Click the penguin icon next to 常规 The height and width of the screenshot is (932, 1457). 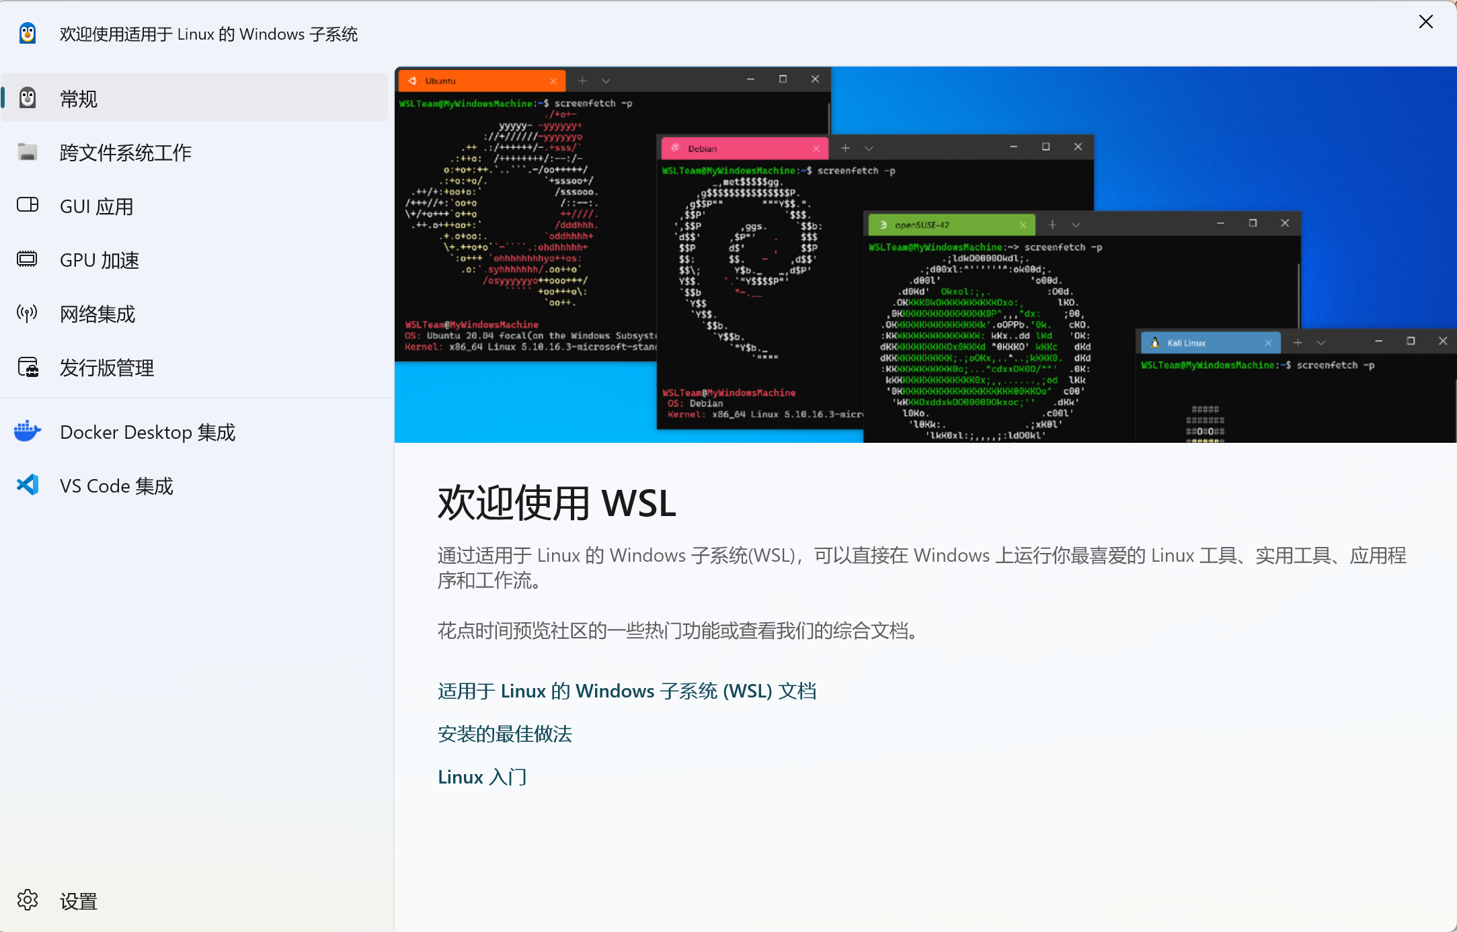pyautogui.click(x=28, y=98)
